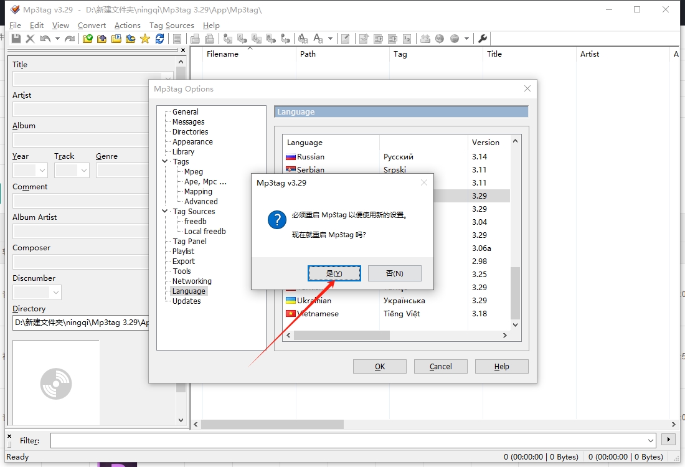Click the blue question mark icon
The height and width of the screenshot is (467, 685).
coord(277,220)
